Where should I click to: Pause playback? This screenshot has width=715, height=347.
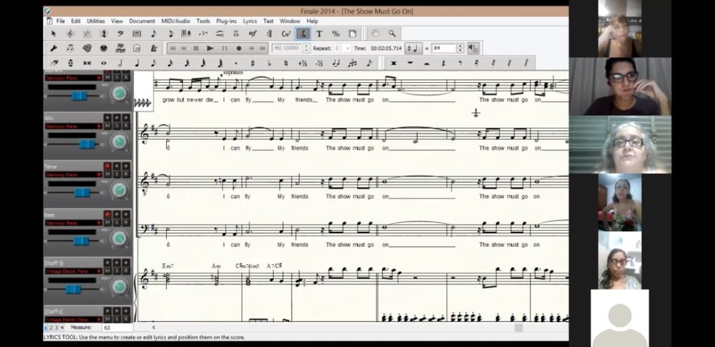tap(224, 48)
